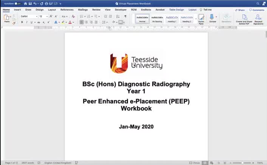
Task: Open the Insert ribbon tab
Action: click(x=17, y=10)
